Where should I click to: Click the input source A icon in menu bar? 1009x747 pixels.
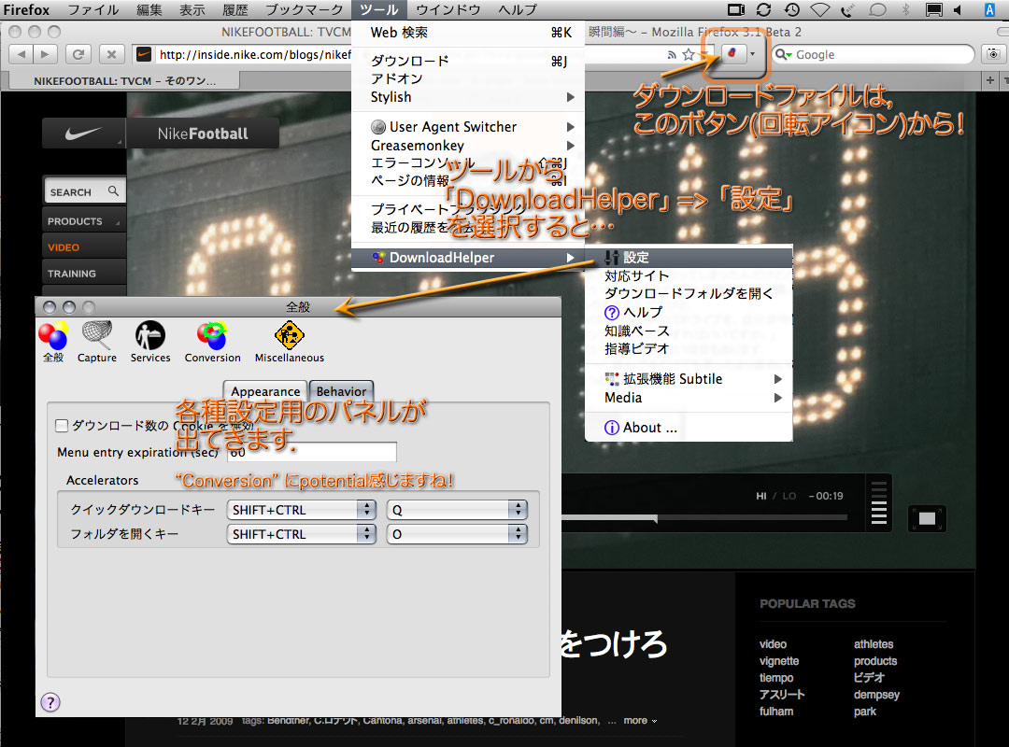[989, 9]
